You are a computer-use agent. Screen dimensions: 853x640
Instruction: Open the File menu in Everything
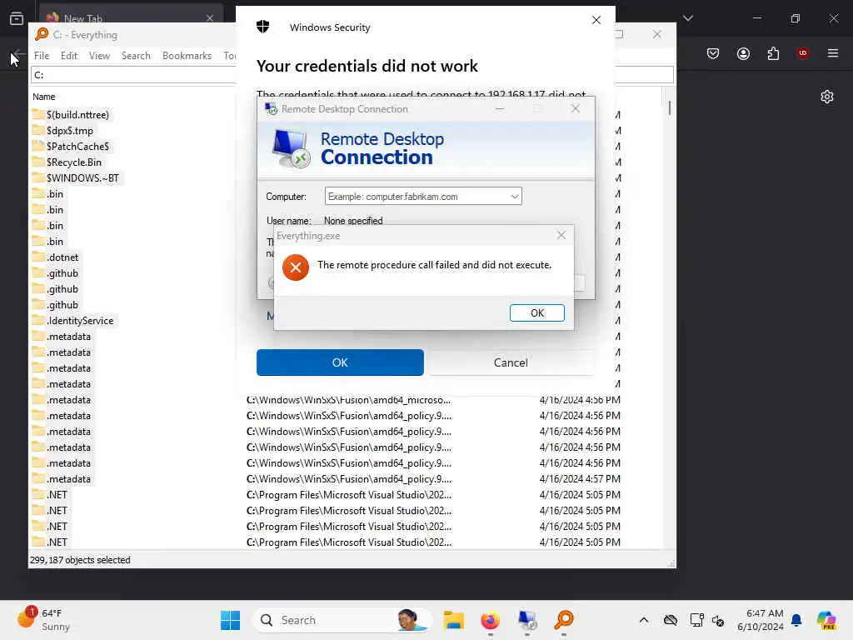pos(42,56)
